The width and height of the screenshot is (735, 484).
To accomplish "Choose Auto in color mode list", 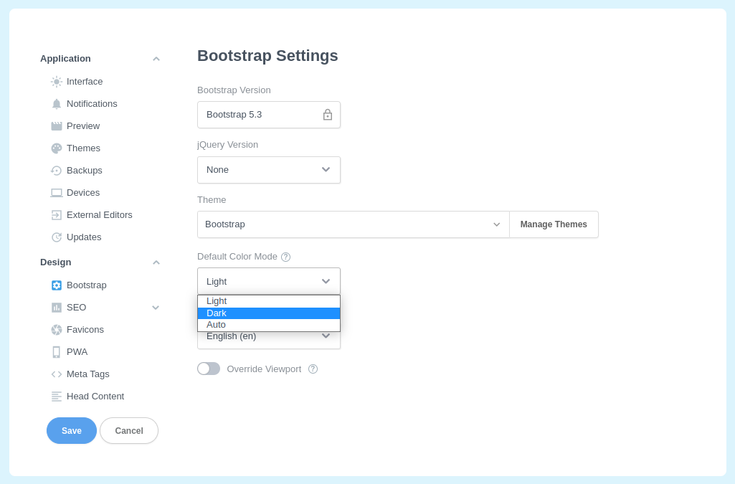I will (x=268, y=325).
